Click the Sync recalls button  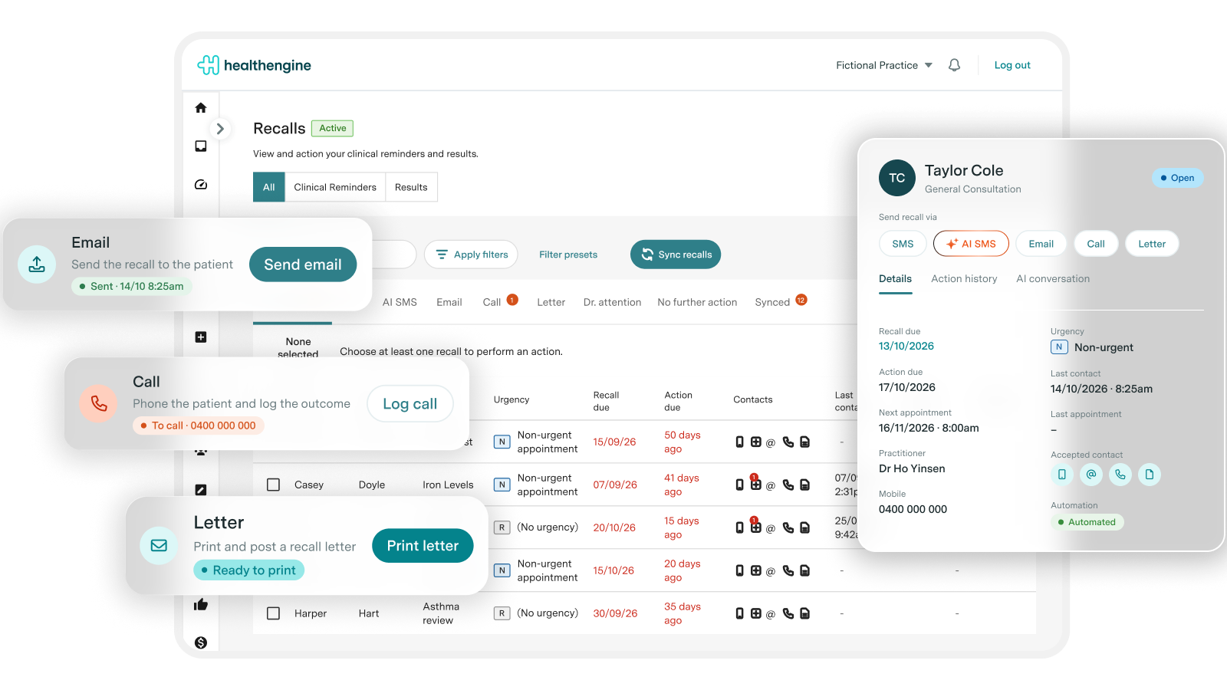pos(676,255)
